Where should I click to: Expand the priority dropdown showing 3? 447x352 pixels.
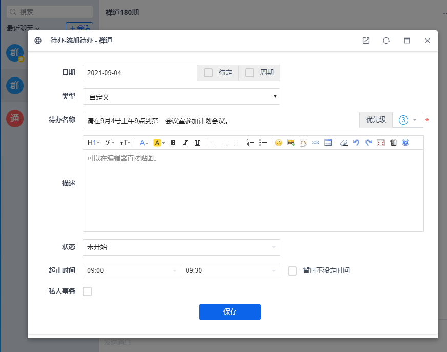408,120
